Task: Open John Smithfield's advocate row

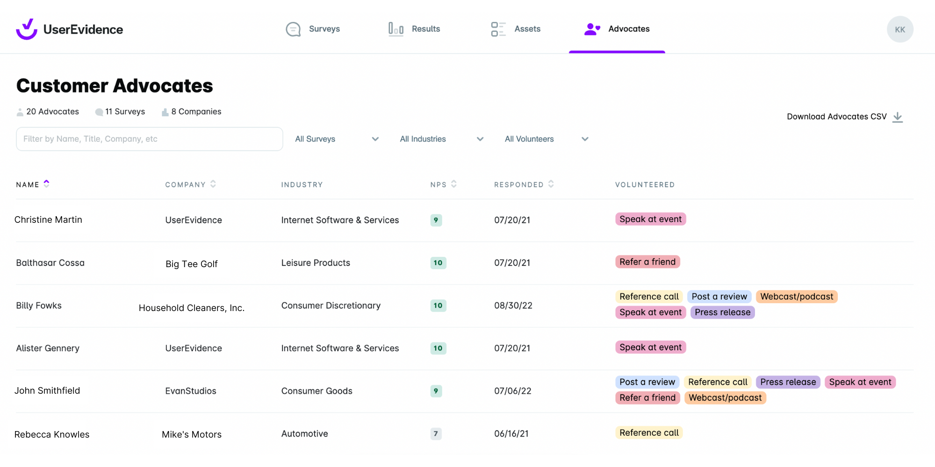Action: [x=465, y=391]
